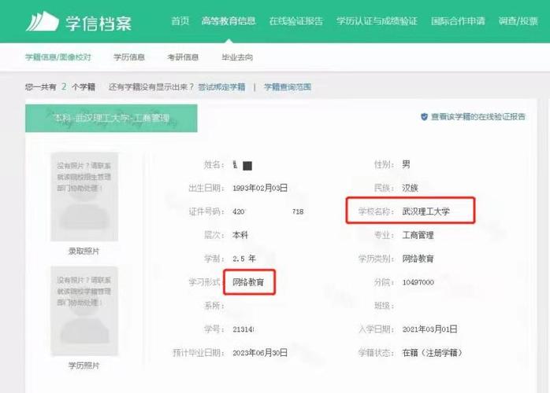Screen dimensions: 550x393
Task: Click the status value 在籍（注册学籍）
Action: pos(433,353)
